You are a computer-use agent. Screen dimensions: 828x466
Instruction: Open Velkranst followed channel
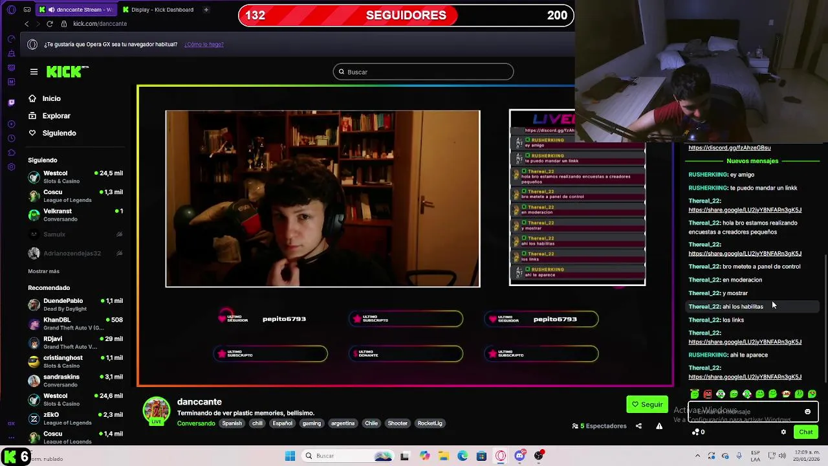75,215
